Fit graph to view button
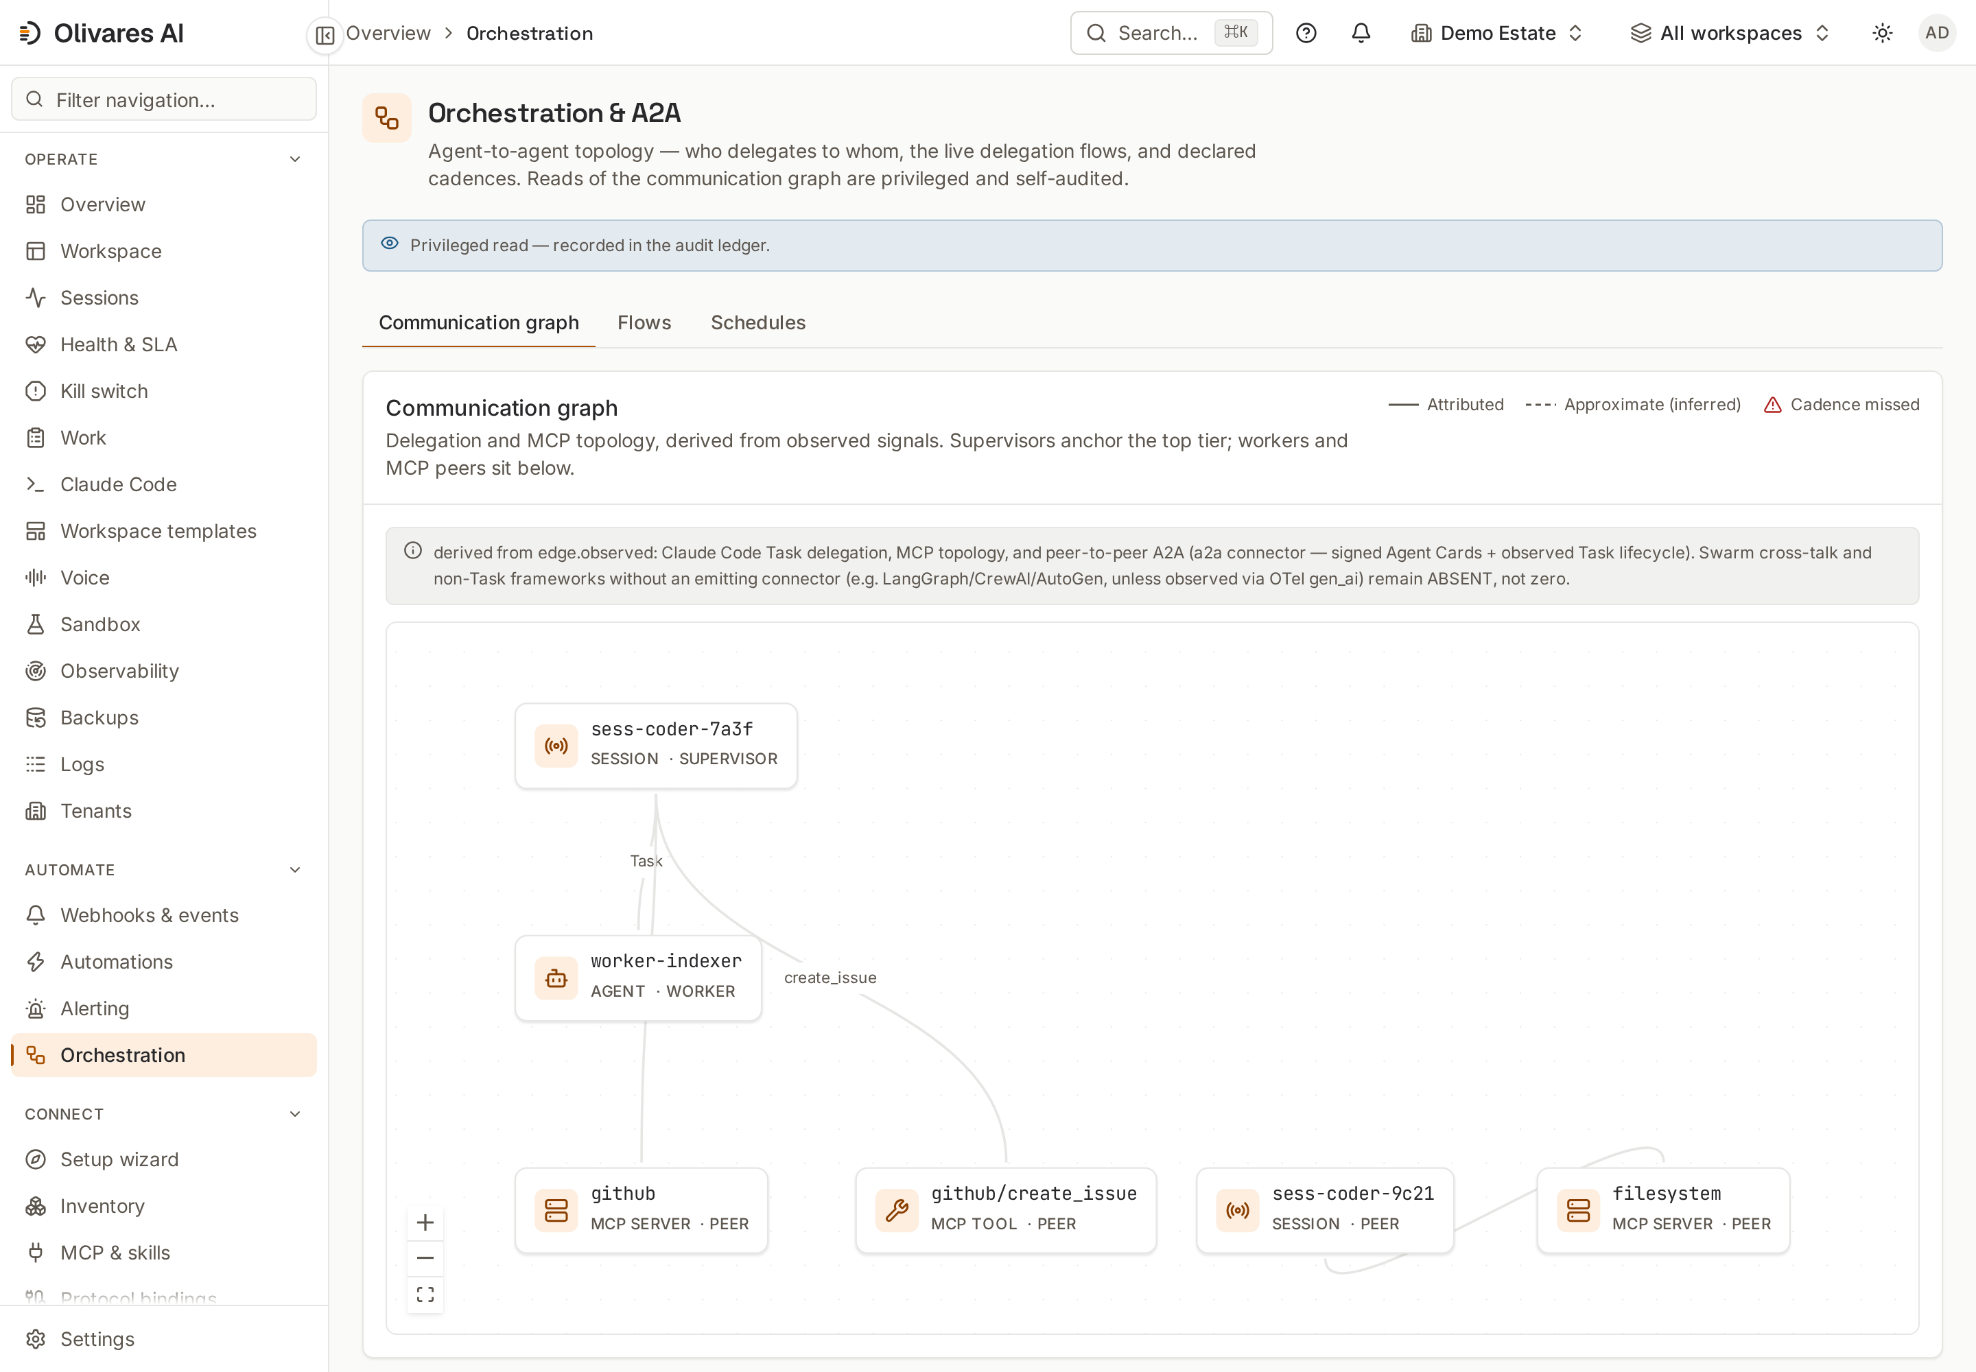1976x1372 pixels. [425, 1294]
